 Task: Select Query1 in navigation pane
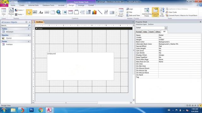click(x=9, y=38)
